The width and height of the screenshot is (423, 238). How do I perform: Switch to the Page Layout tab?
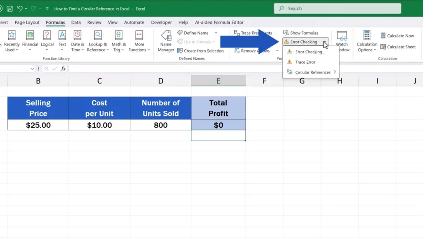[x=27, y=22]
